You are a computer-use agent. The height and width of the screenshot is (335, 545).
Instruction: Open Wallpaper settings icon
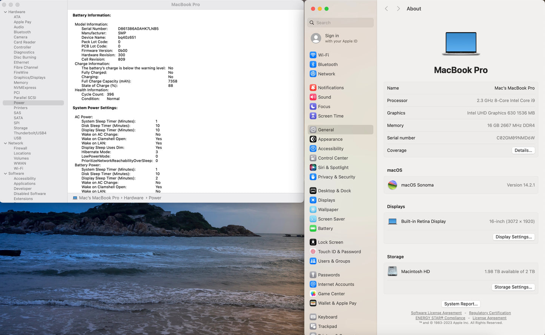point(313,209)
